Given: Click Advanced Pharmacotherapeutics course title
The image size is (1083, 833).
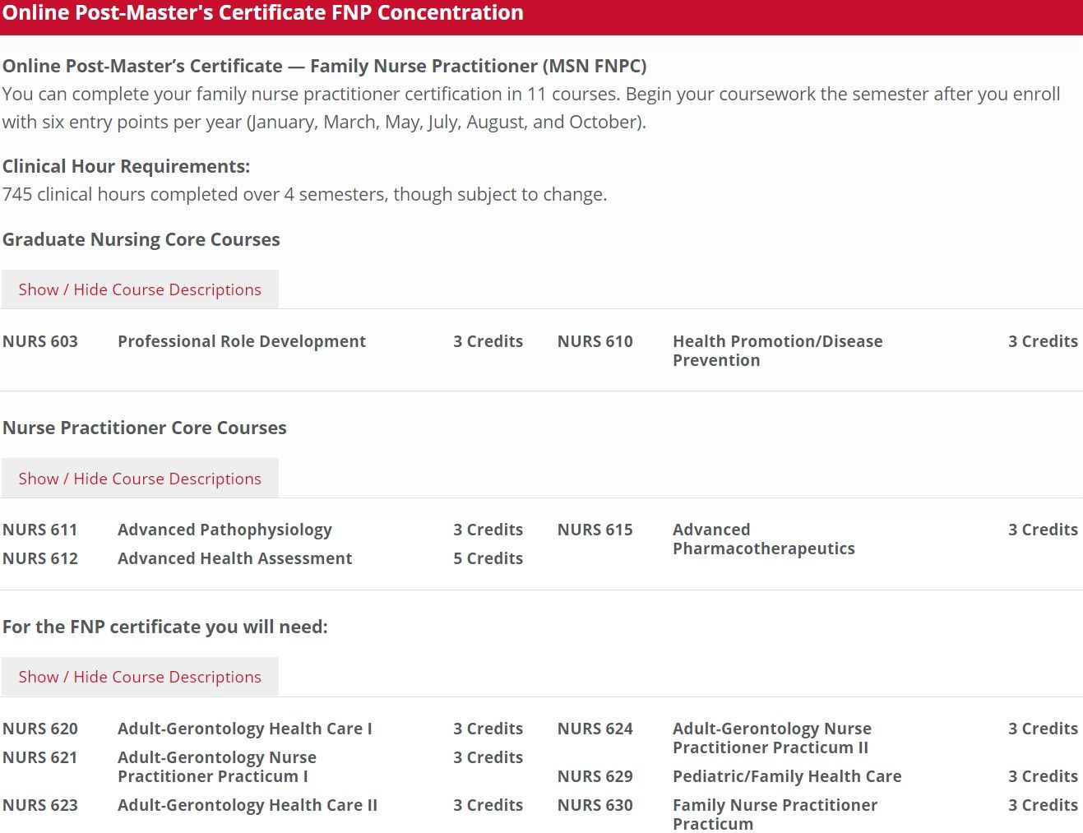Looking at the screenshot, I should click(x=764, y=539).
